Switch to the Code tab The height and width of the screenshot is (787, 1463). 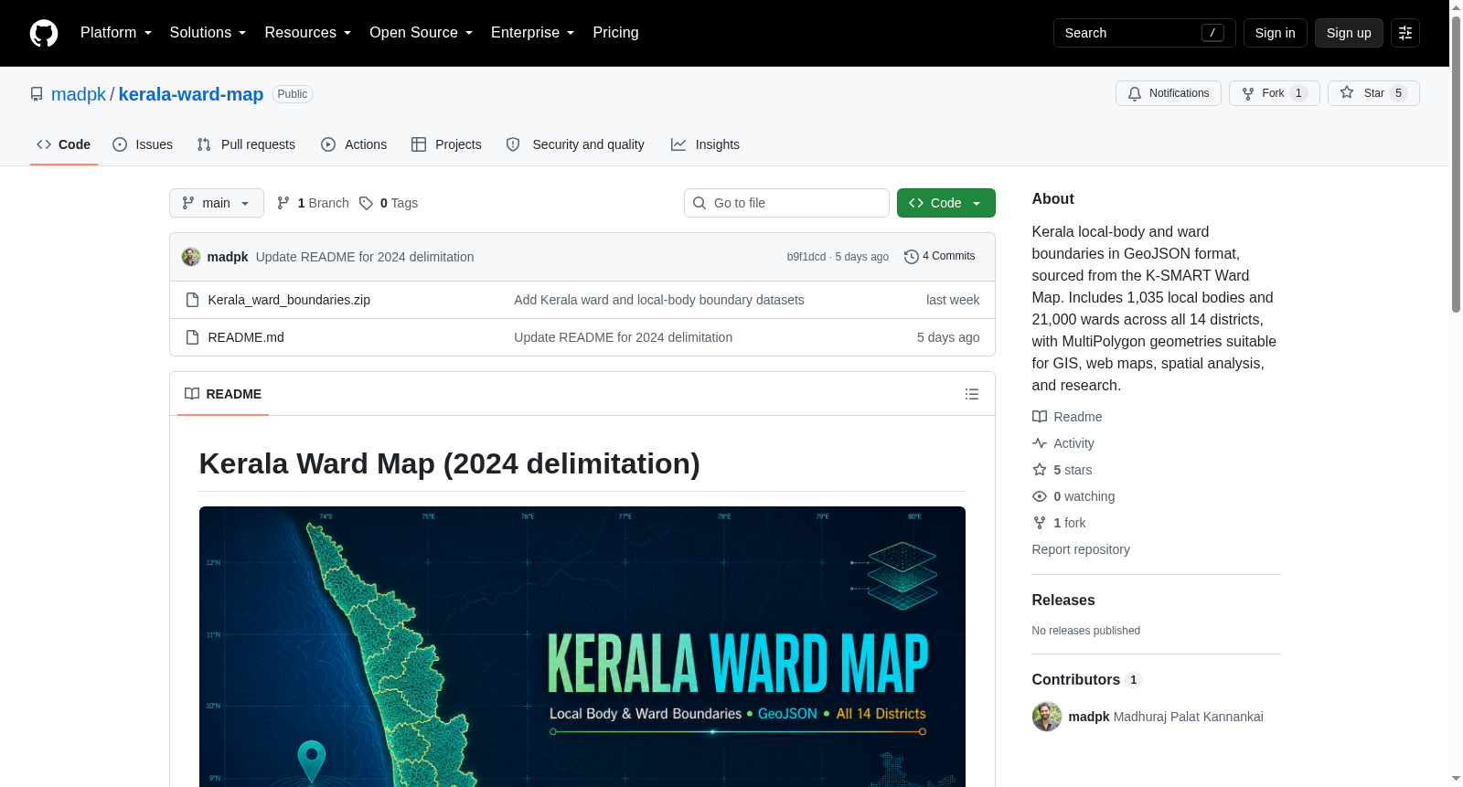[x=63, y=144]
